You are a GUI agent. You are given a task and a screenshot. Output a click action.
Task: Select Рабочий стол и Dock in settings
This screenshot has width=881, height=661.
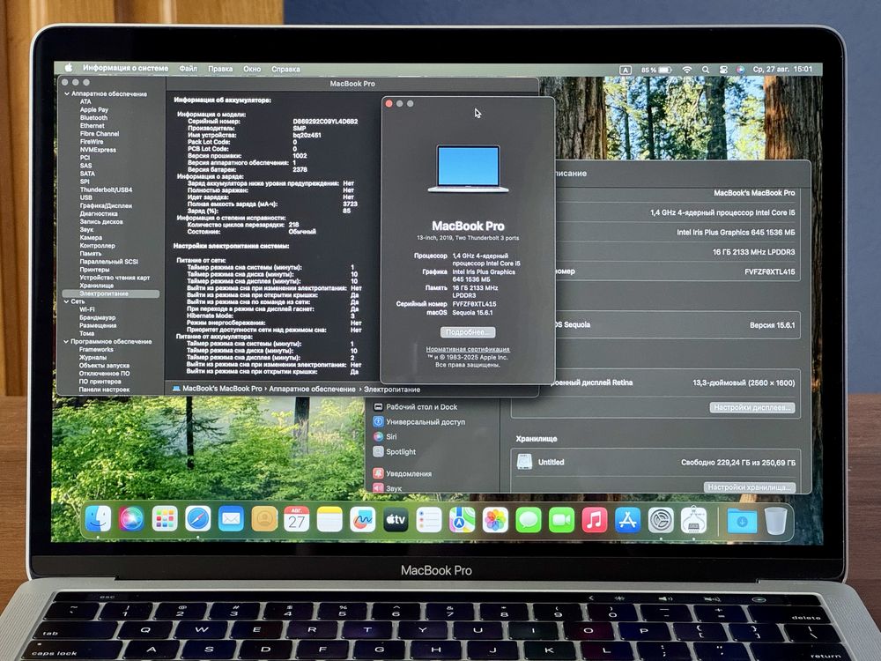421,407
